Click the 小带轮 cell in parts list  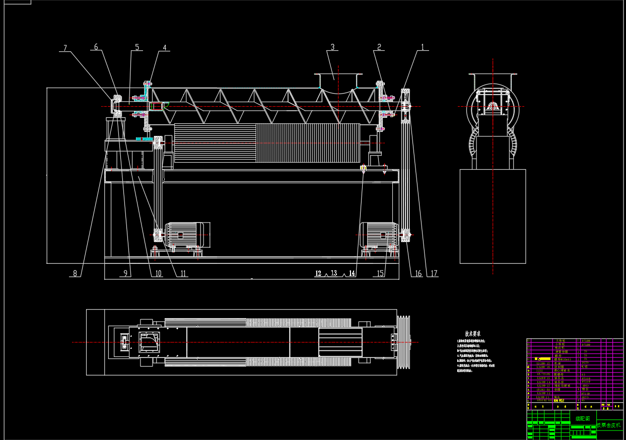[561, 344]
